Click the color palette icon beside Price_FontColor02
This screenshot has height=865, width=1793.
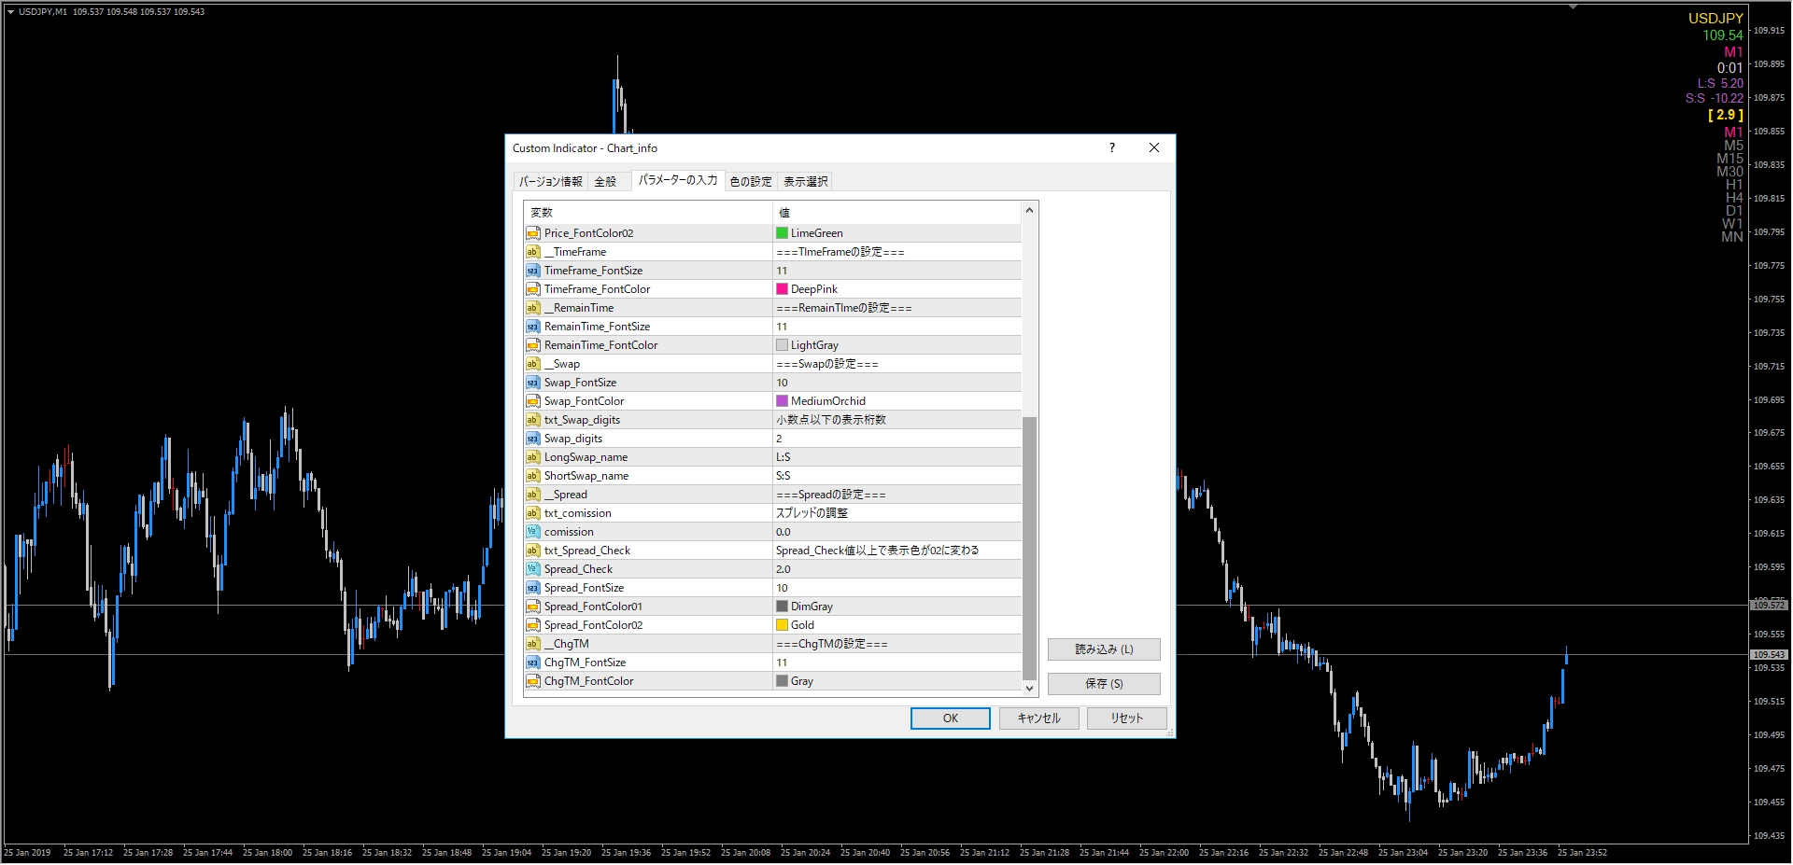pos(533,232)
